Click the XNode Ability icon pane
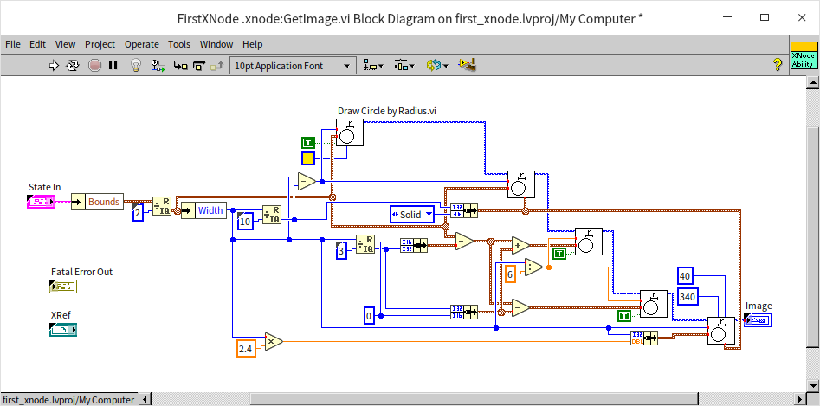The image size is (820, 406). coord(803,57)
